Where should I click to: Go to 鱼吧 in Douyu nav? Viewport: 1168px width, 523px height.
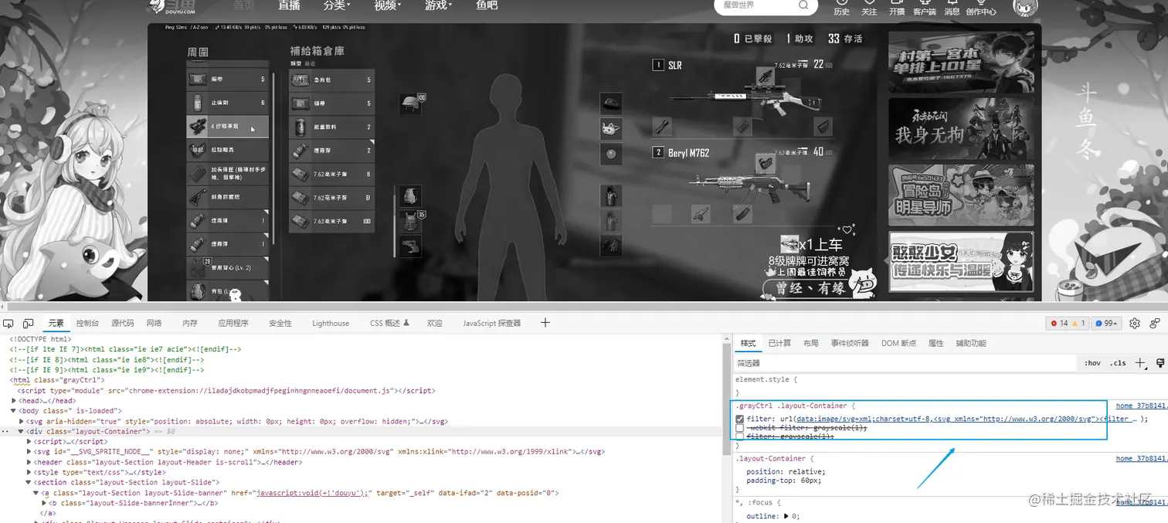[487, 5]
